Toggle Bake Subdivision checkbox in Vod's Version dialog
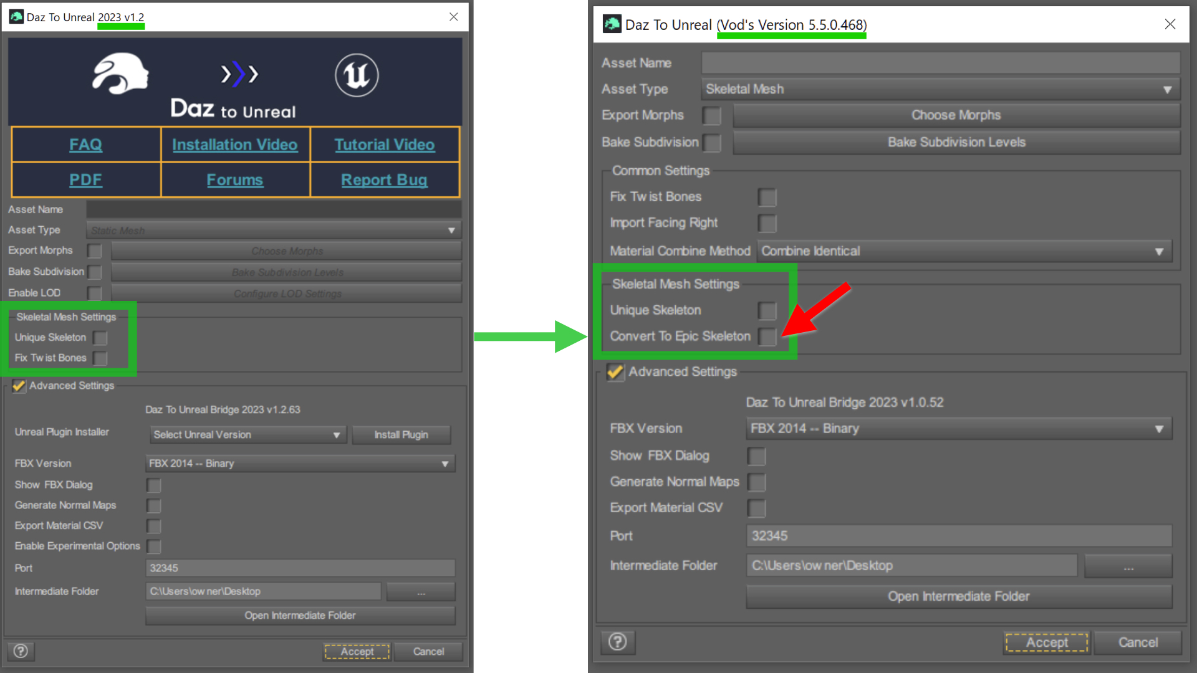The height and width of the screenshot is (673, 1197). (x=712, y=143)
